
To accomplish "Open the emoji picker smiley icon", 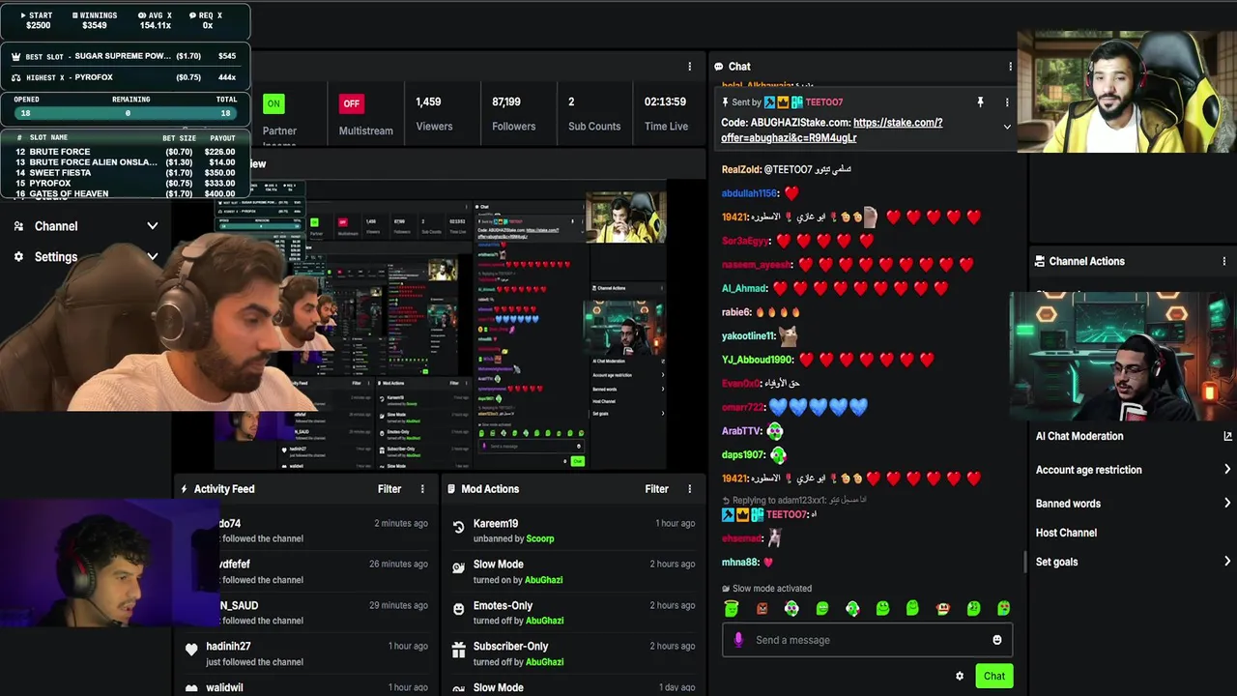I will pos(997,640).
